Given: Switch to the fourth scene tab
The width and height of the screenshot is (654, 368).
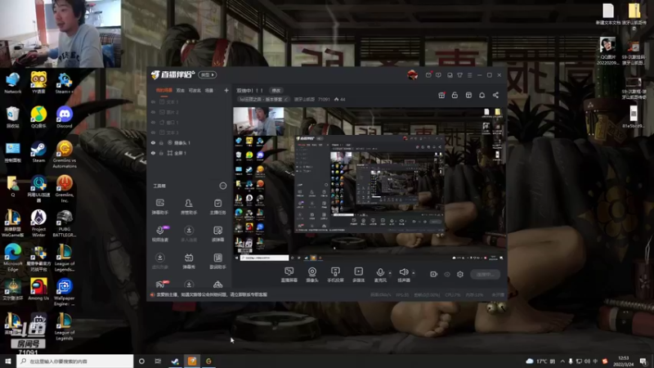Looking at the screenshot, I should click(209, 90).
